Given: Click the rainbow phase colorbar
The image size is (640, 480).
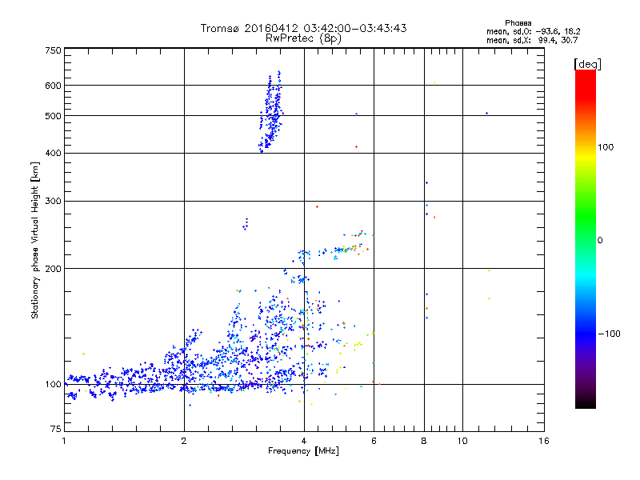Looking at the screenshot, I should coord(586,238).
